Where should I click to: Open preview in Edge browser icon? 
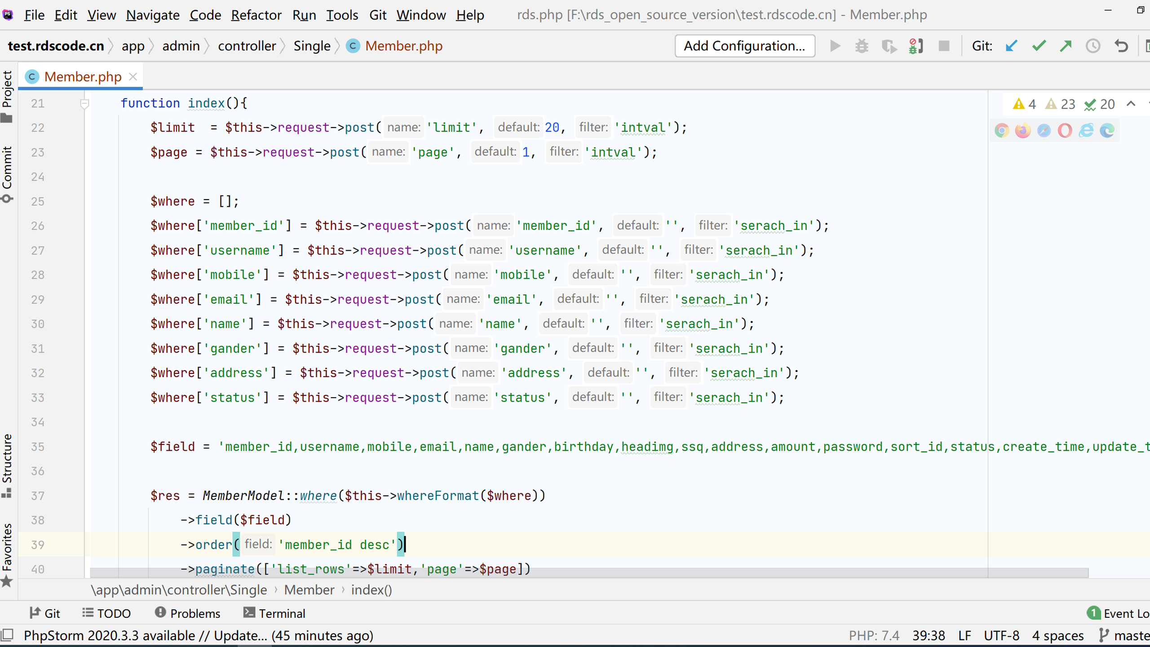tap(1107, 130)
